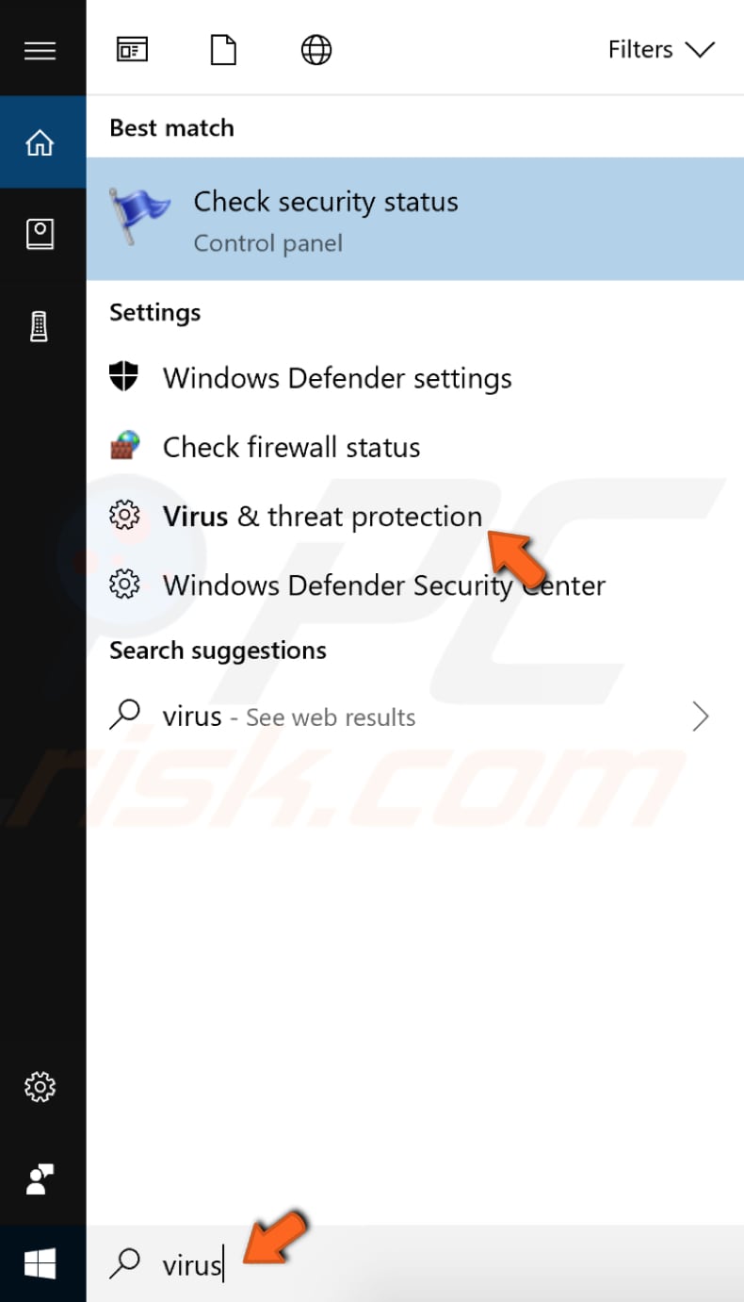744x1302 pixels.
Task: Select the Web search filter globe icon
Action: pyautogui.click(x=315, y=49)
